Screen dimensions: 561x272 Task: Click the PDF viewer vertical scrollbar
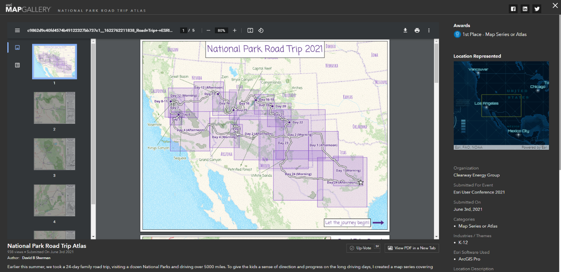point(437,139)
